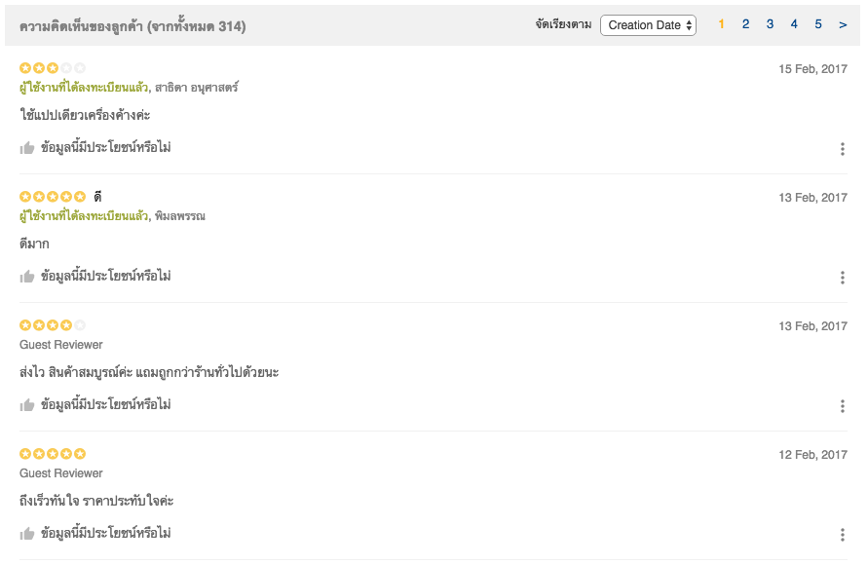The height and width of the screenshot is (565, 868).
Task: Click thumbs-up icon on พิมลพรรณ's review
Action: coord(27,277)
